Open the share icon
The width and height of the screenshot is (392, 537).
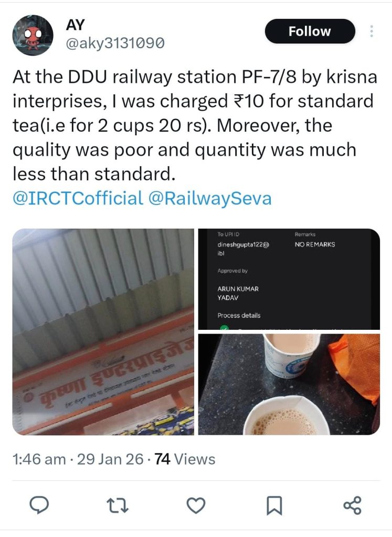click(x=352, y=505)
